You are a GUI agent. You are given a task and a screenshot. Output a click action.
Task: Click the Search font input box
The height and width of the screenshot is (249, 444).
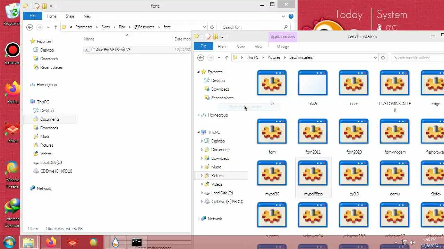coord(255,27)
